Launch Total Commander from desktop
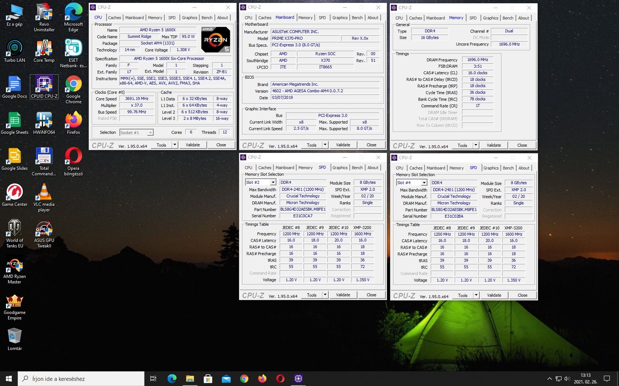Screen dimensions: 619x386 point(44,162)
